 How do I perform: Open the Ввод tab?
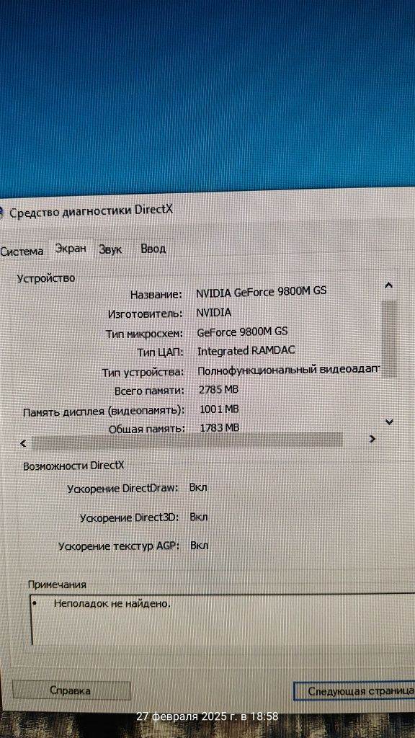(x=153, y=249)
